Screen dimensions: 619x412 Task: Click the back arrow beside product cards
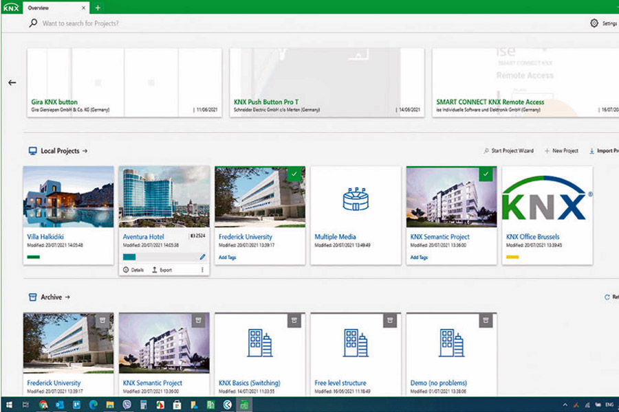[x=12, y=82]
